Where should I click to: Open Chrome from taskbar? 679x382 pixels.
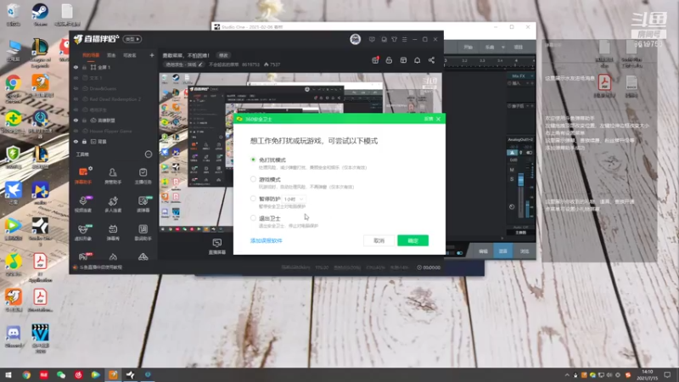click(26, 374)
